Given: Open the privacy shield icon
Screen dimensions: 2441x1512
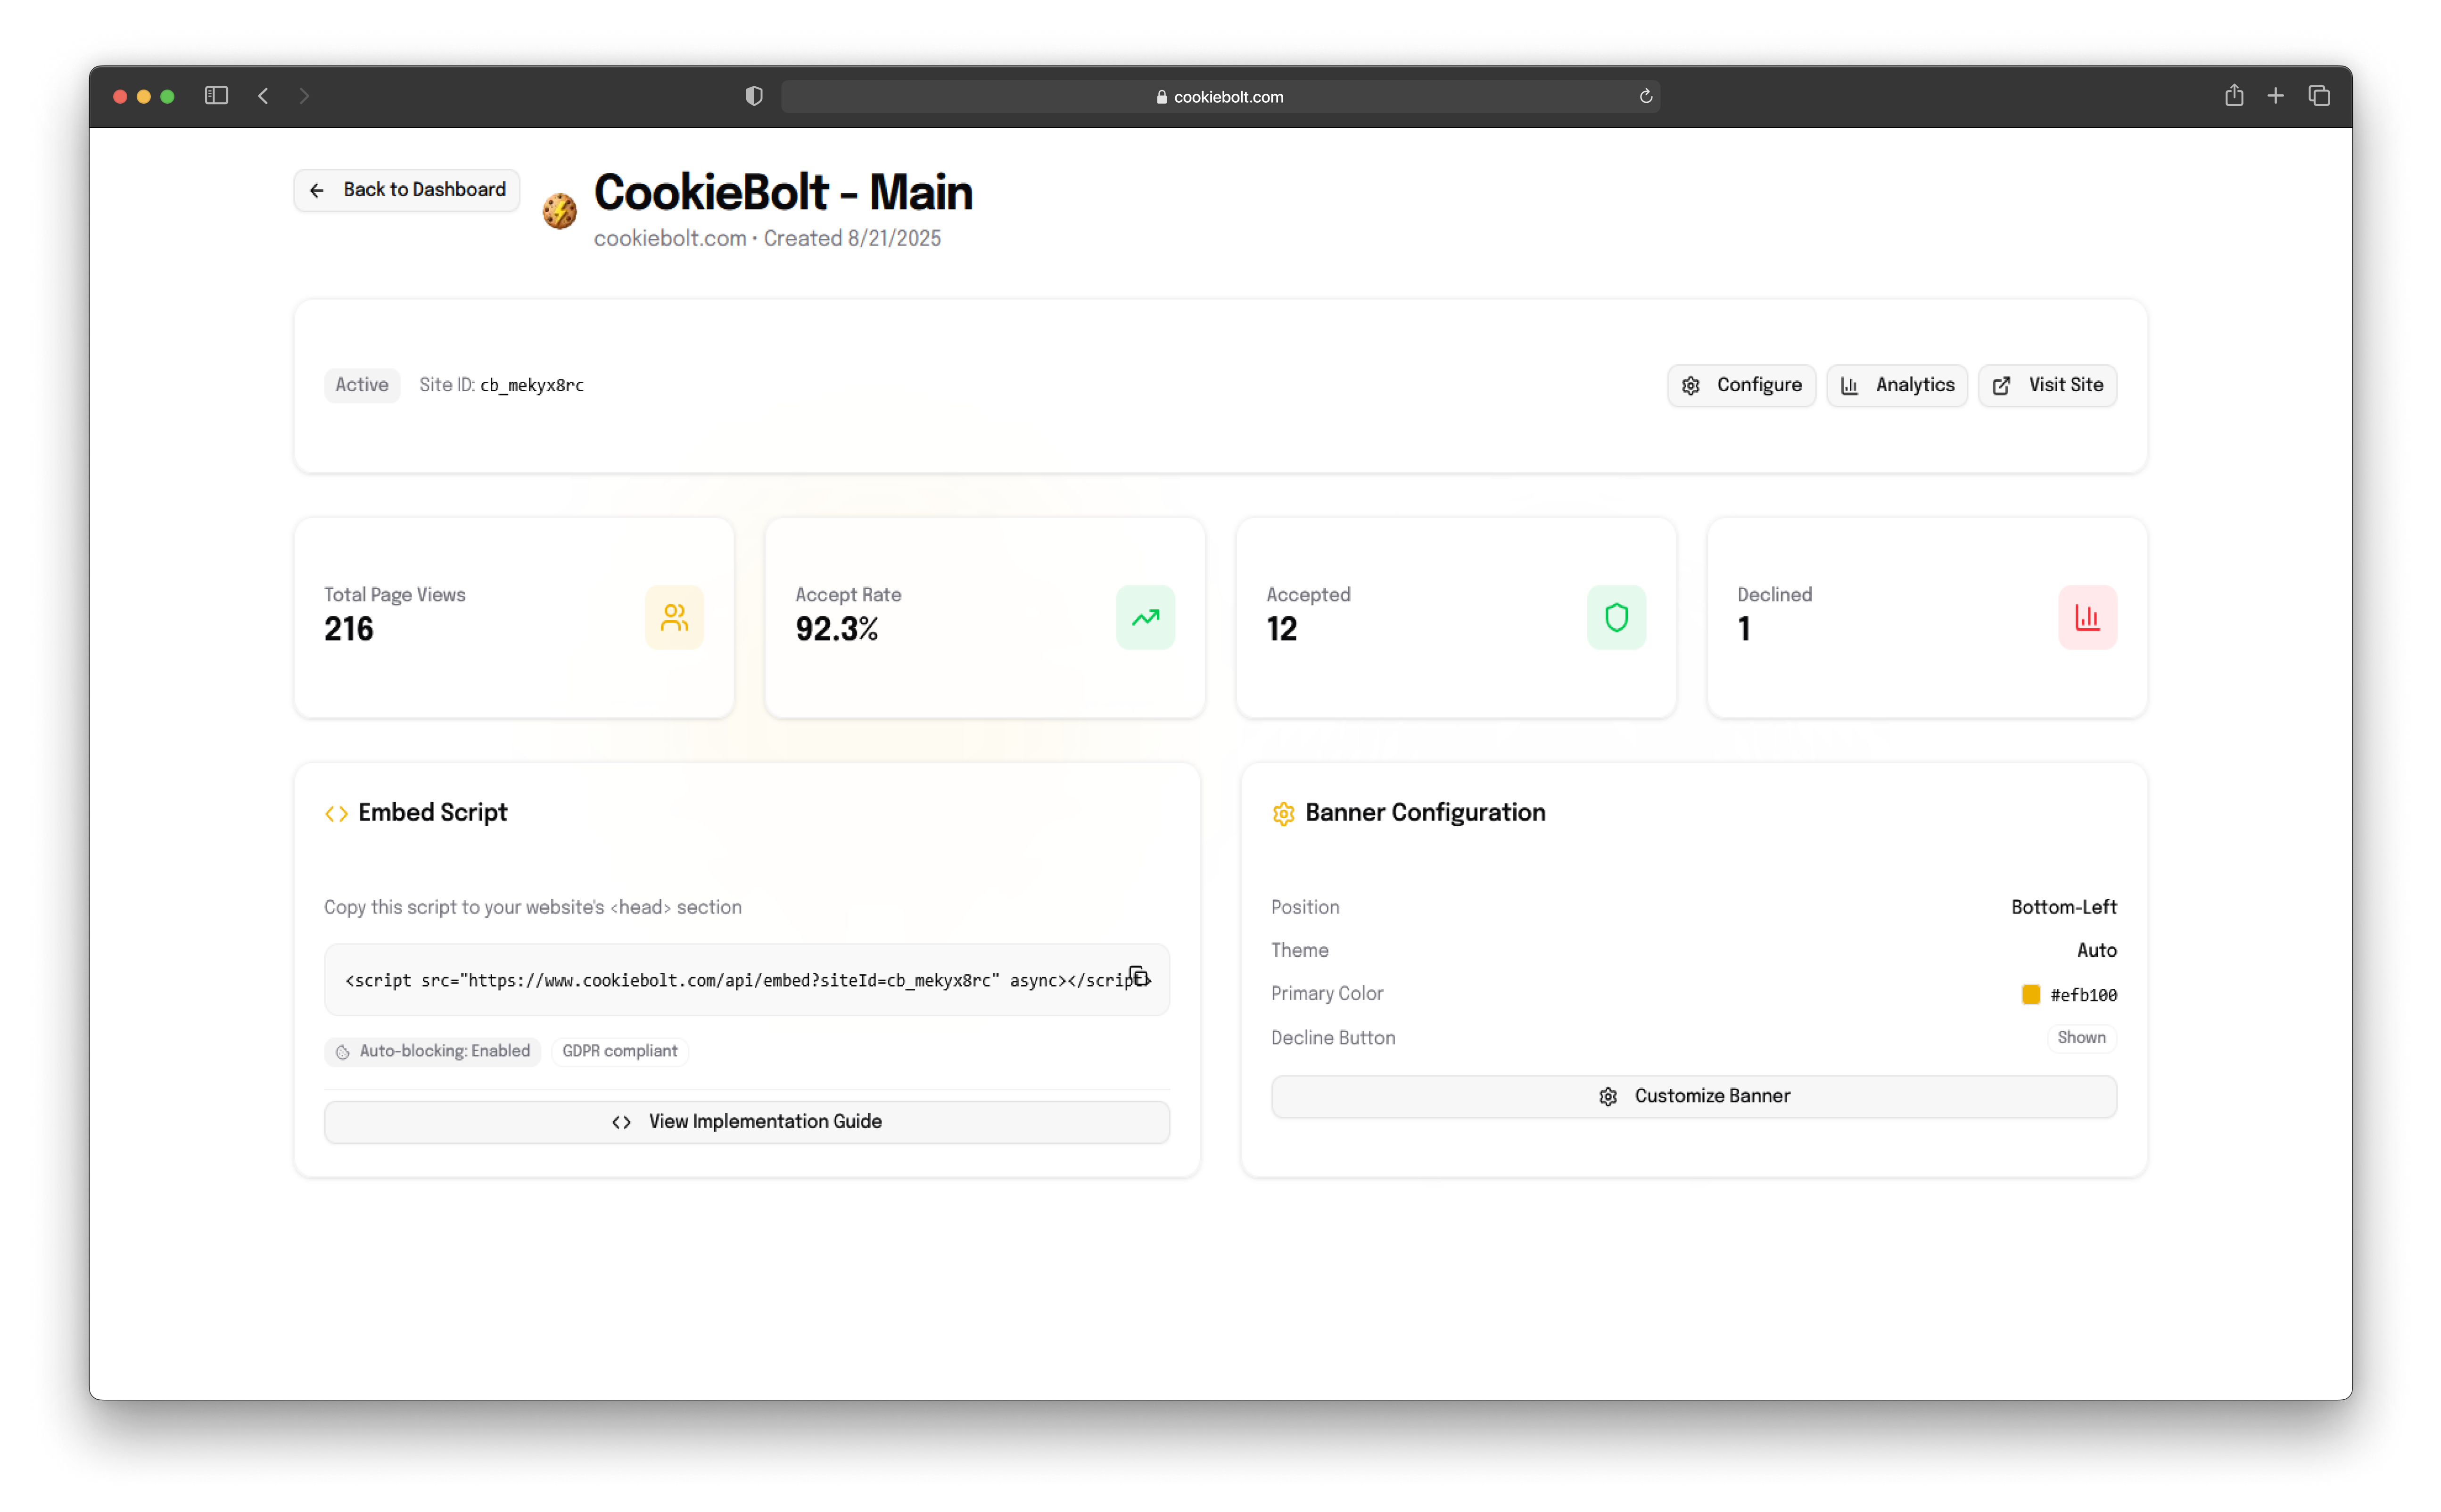Looking at the screenshot, I should 754,96.
